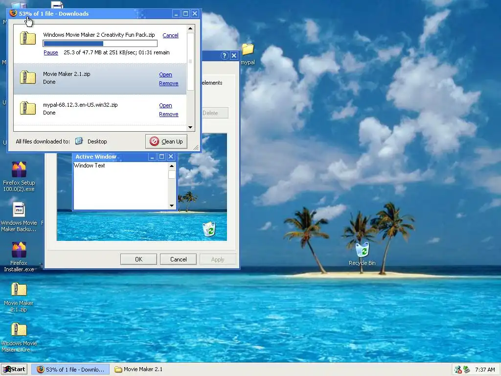
Task: Select the Movie Maker 2.1.zip desktop icon
Action: (19, 297)
